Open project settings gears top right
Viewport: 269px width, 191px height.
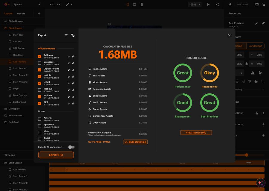point(264,4)
